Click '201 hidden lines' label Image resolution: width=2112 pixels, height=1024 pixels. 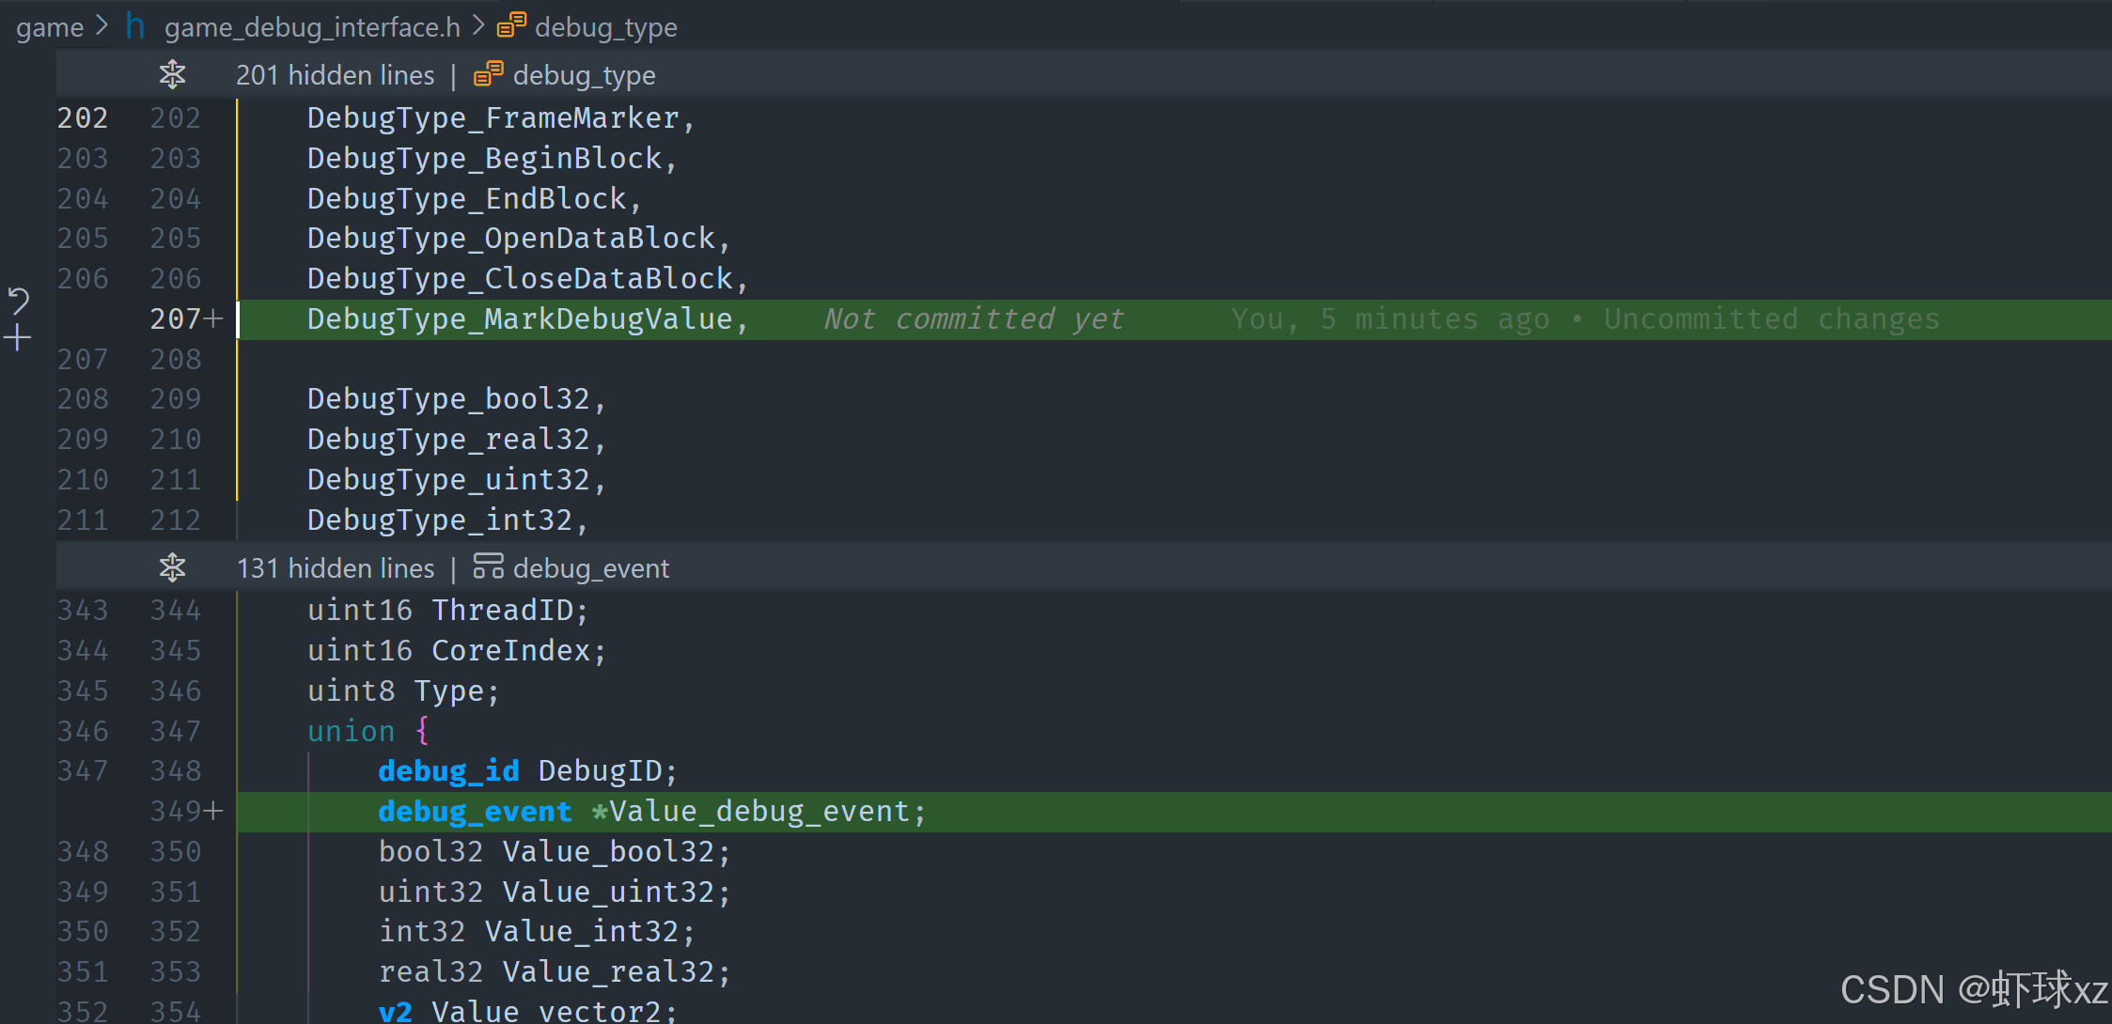tap(335, 75)
